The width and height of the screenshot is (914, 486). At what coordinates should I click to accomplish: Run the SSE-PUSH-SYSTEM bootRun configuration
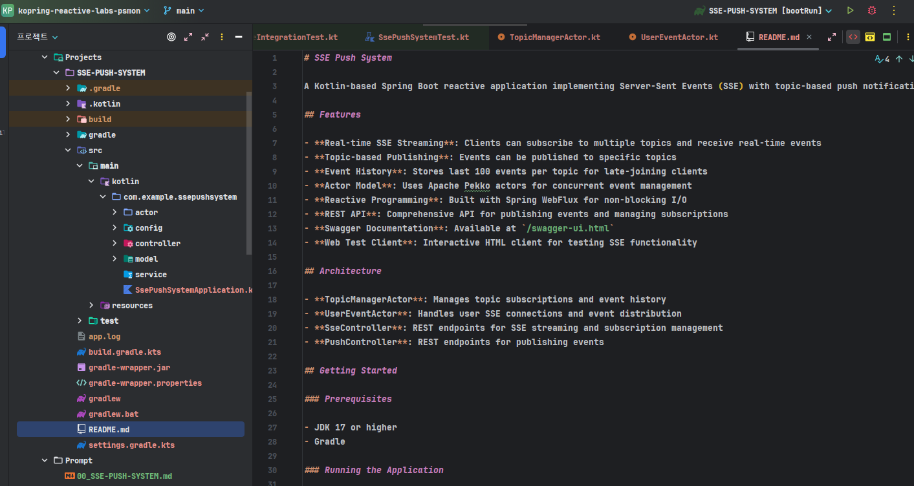[851, 10]
